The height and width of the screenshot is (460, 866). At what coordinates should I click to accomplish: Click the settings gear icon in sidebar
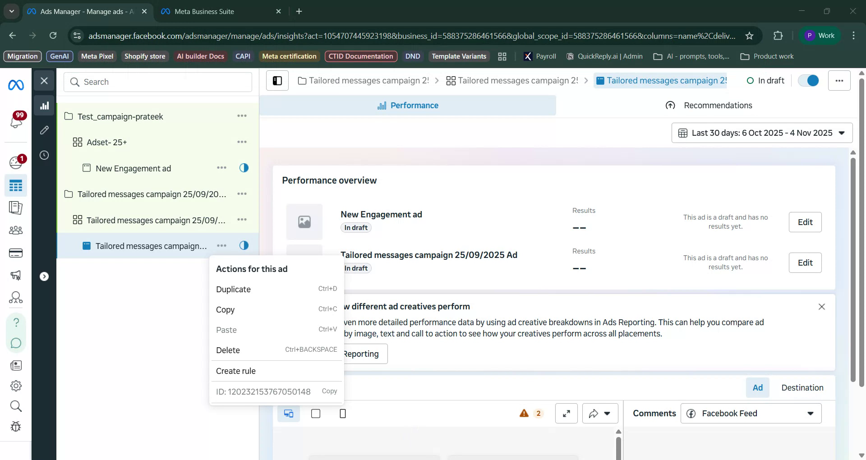point(16,386)
